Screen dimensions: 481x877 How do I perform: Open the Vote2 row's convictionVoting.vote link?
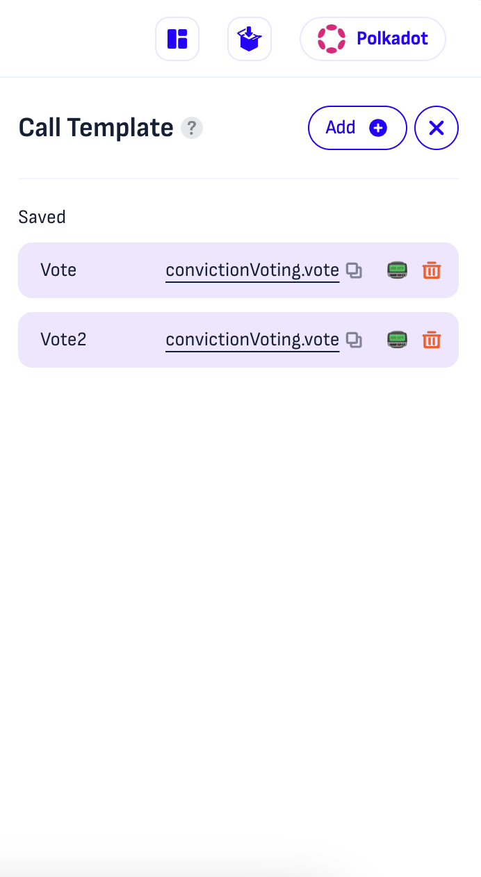click(x=252, y=340)
